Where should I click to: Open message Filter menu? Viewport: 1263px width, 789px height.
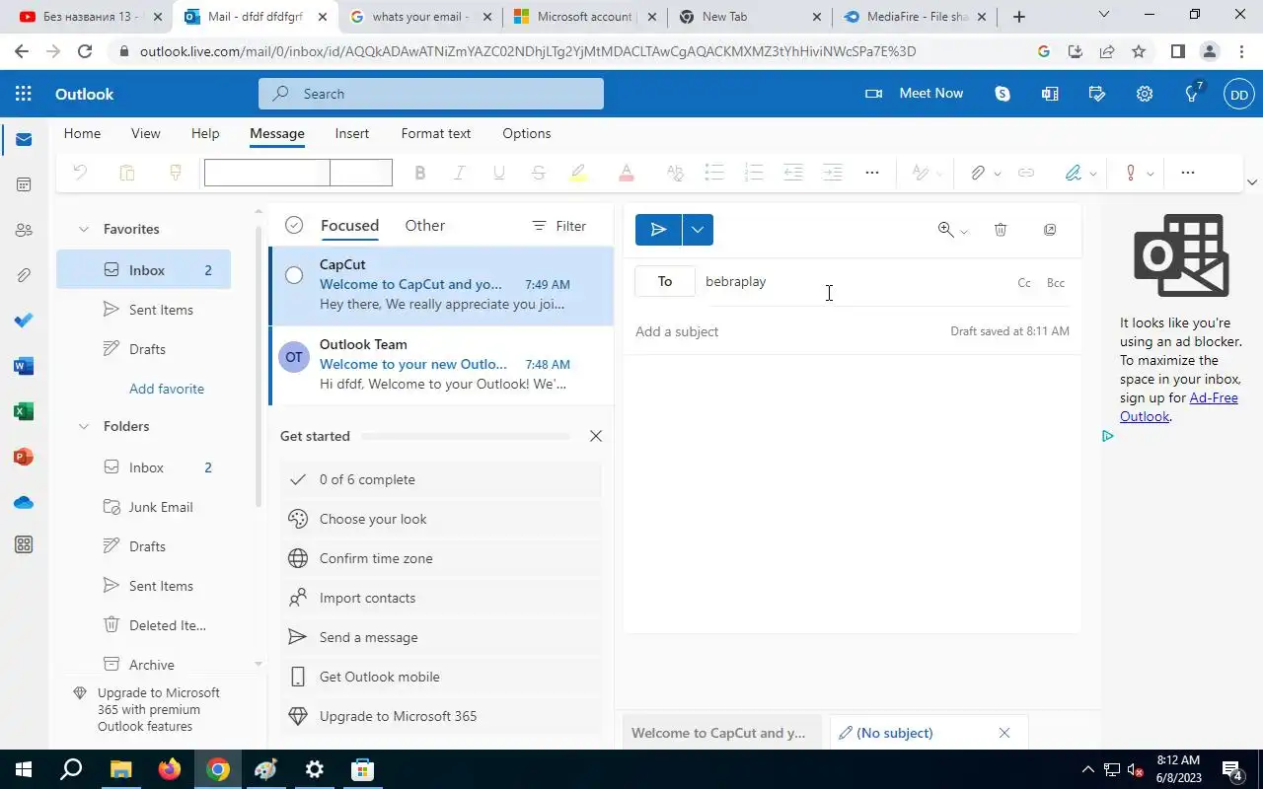(559, 226)
